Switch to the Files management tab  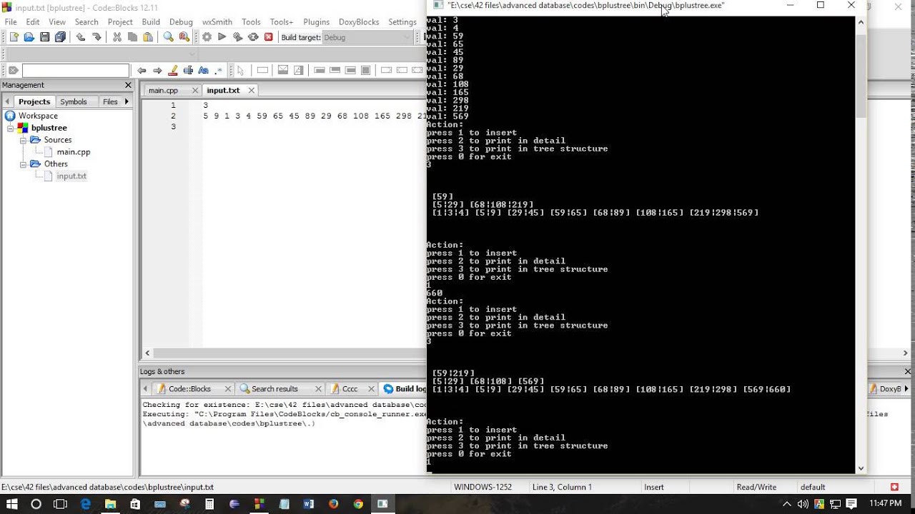[x=110, y=101]
